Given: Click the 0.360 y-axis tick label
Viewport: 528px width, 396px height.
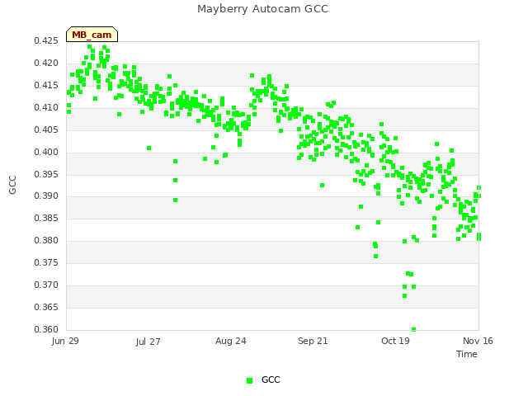Looking at the screenshot, I should pyautogui.click(x=46, y=329).
